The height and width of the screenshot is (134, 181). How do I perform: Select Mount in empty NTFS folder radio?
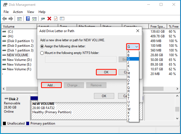point(42,53)
